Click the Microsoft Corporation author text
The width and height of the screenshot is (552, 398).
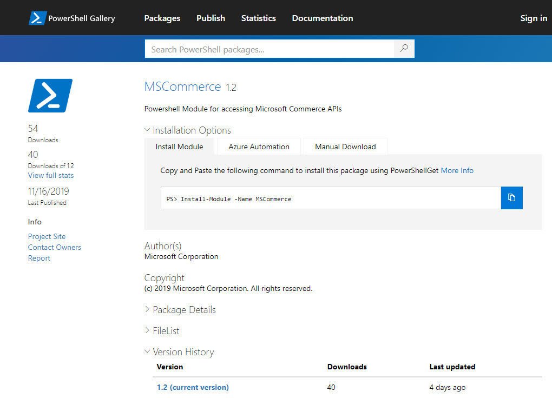[x=181, y=256]
